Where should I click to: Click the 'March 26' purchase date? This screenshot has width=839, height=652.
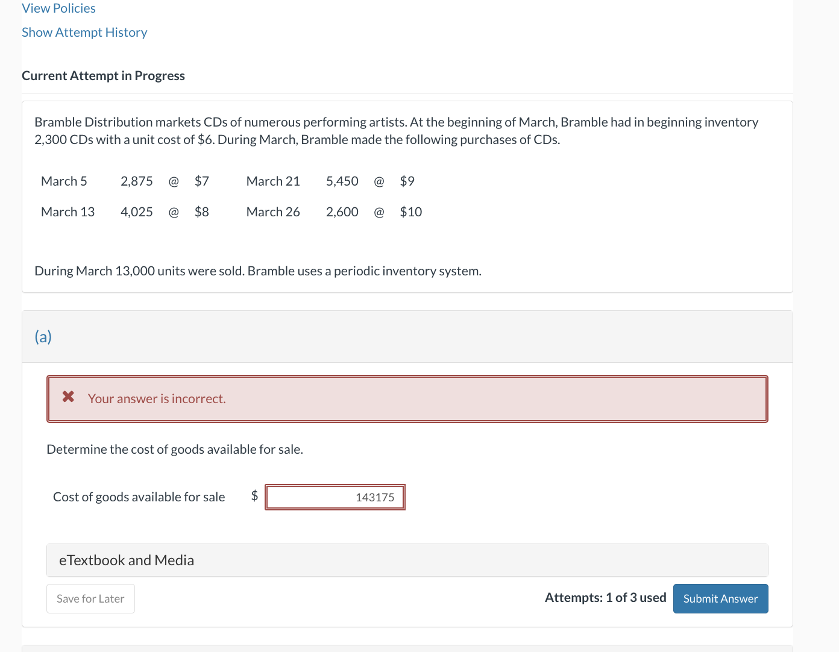click(x=273, y=212)
